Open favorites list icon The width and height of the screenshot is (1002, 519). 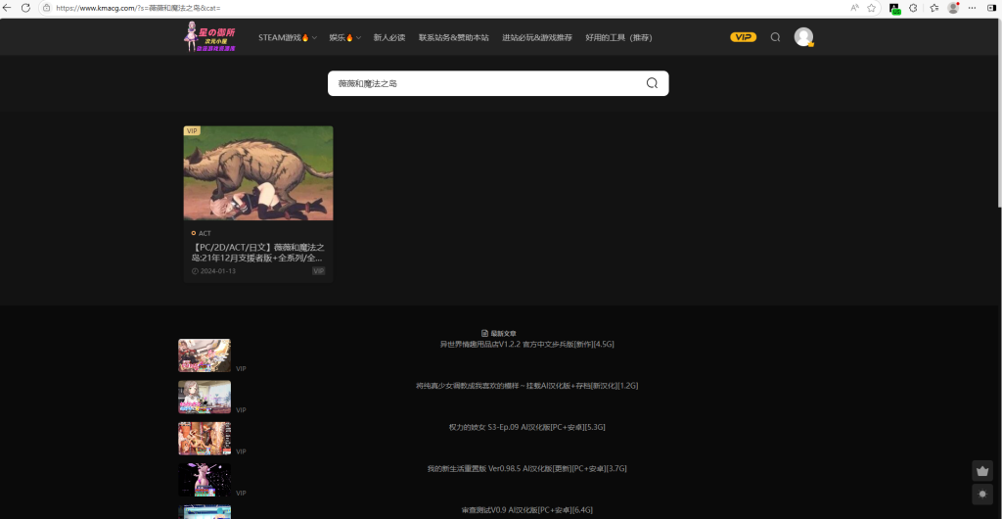[934, 8]
